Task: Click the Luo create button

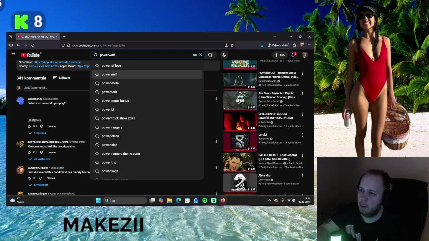Action: (280, 55)
